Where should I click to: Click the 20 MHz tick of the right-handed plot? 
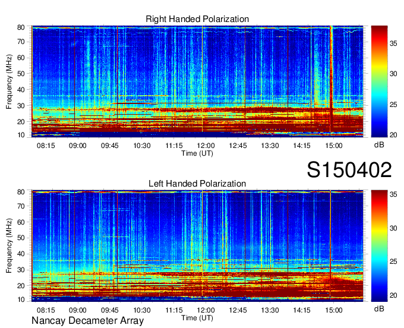pos(21,122)
